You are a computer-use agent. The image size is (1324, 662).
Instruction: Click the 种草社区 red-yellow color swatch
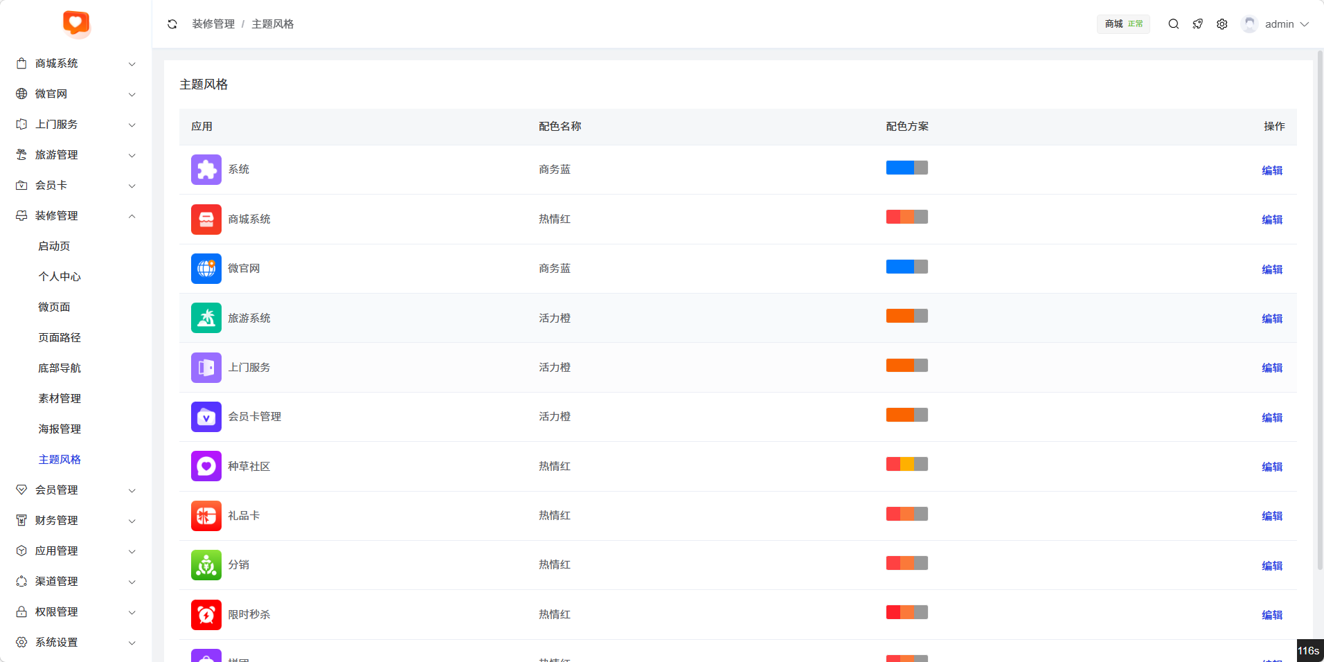pos(907,464)
